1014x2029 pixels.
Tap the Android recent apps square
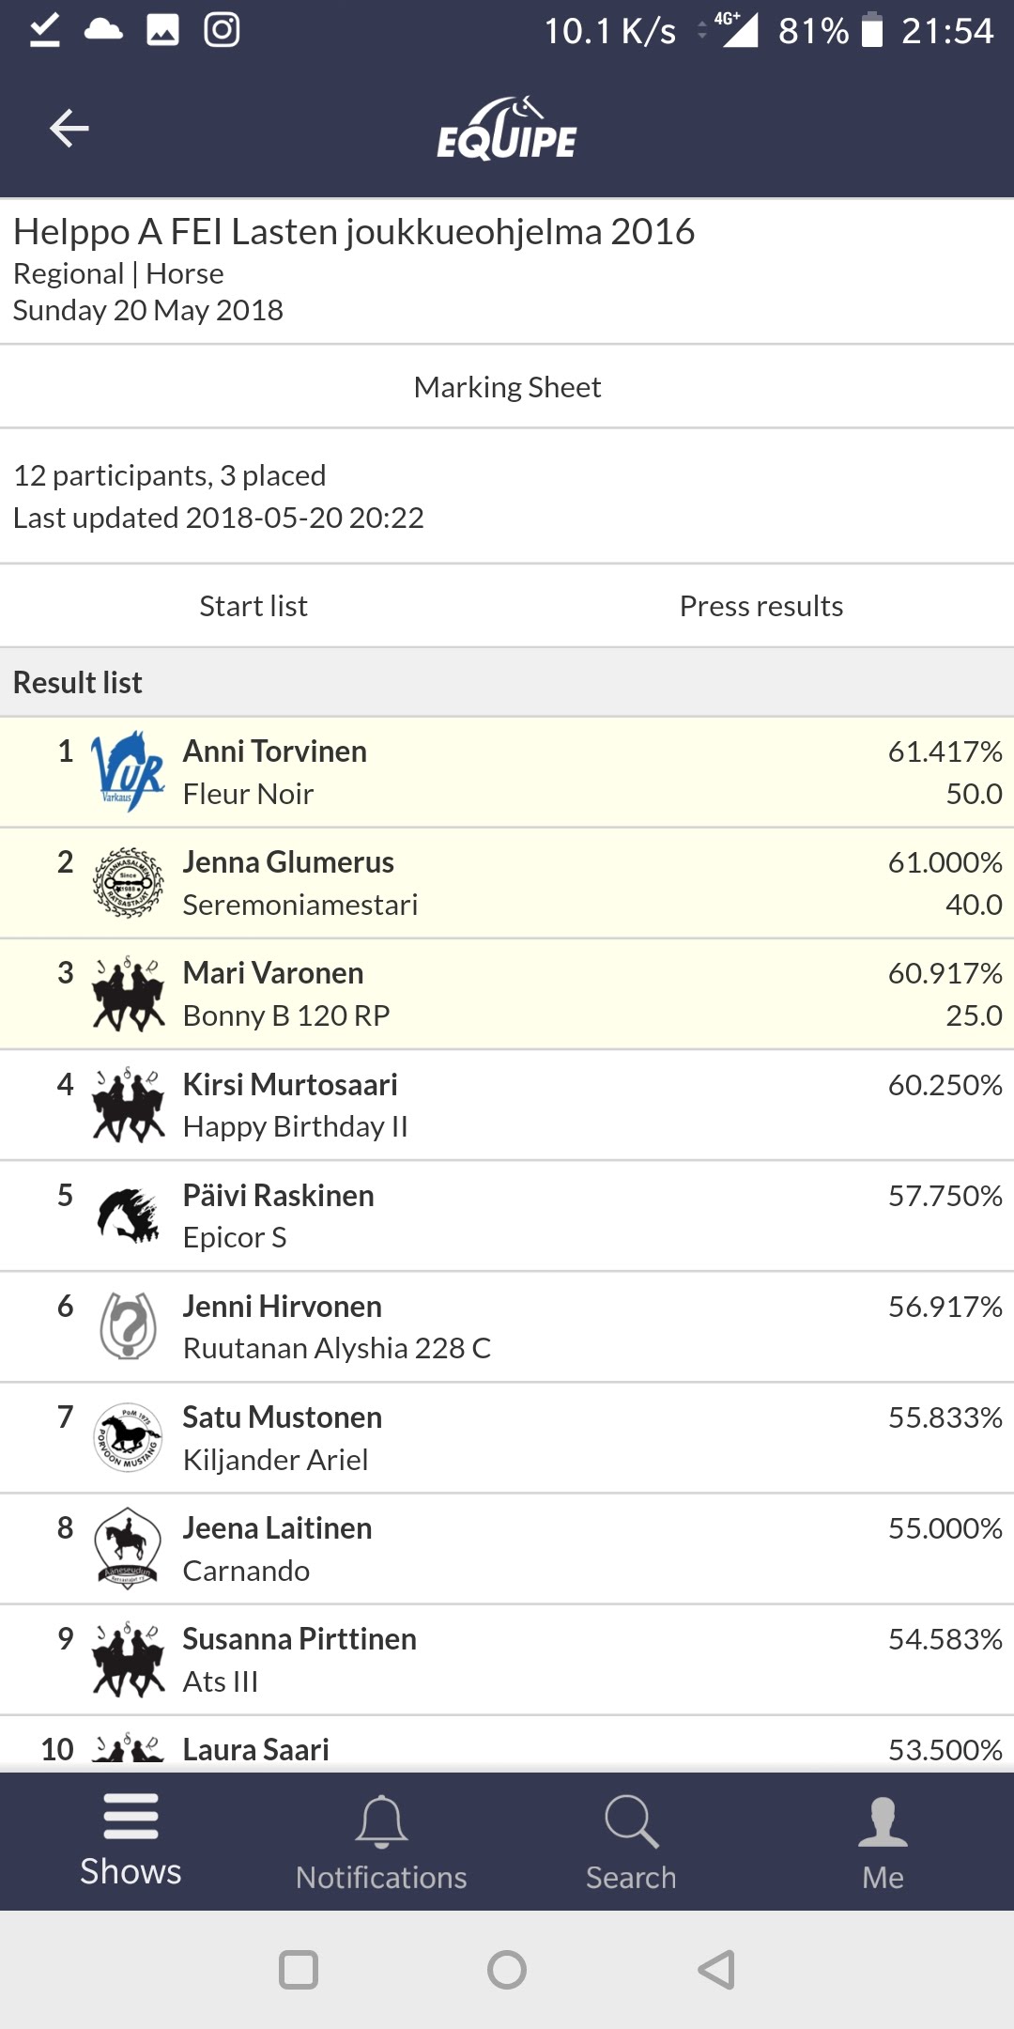[299, 1970]
